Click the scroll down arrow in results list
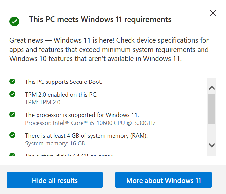The image size is (226, 194). 212,145
